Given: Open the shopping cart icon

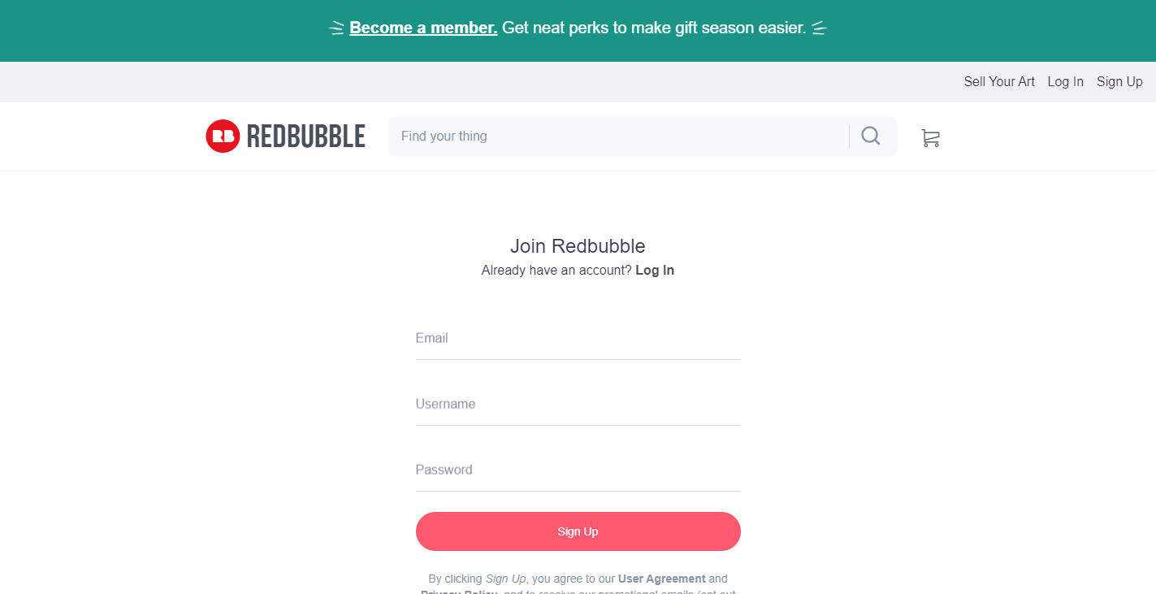Looking at the screenshot, I should [930, 138].
